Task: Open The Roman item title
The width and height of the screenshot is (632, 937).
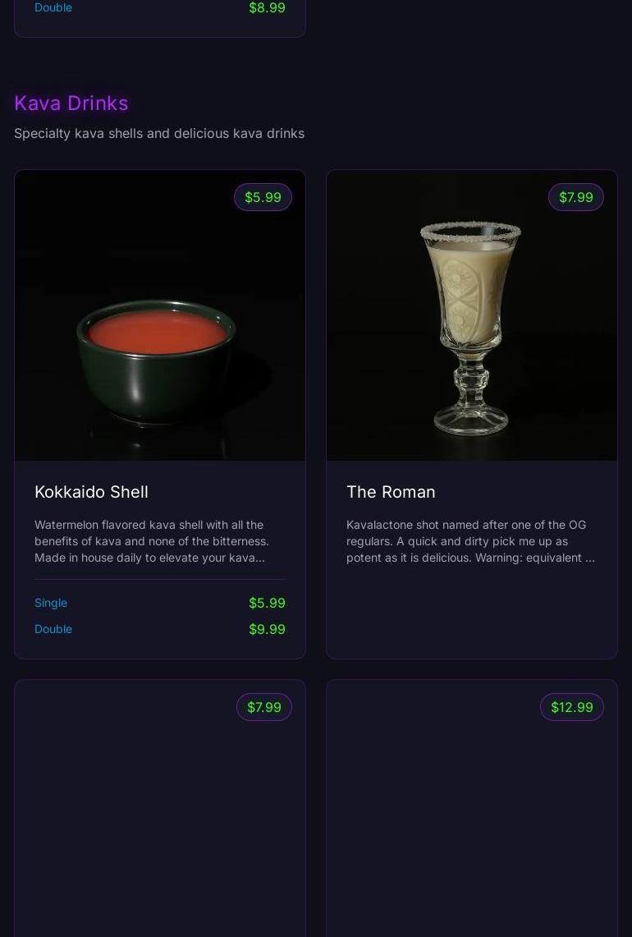Action: point(391,492)
